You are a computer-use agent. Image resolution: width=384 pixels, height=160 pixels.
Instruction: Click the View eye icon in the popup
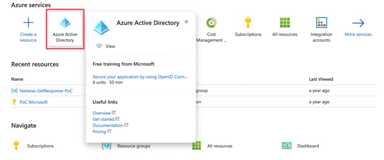99,46
